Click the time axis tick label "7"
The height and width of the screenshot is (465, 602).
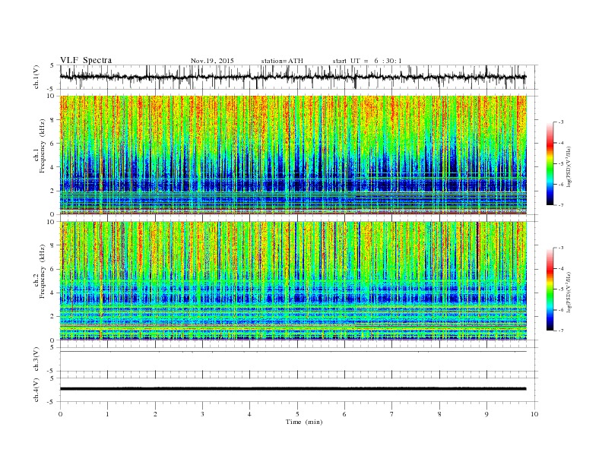391,414
